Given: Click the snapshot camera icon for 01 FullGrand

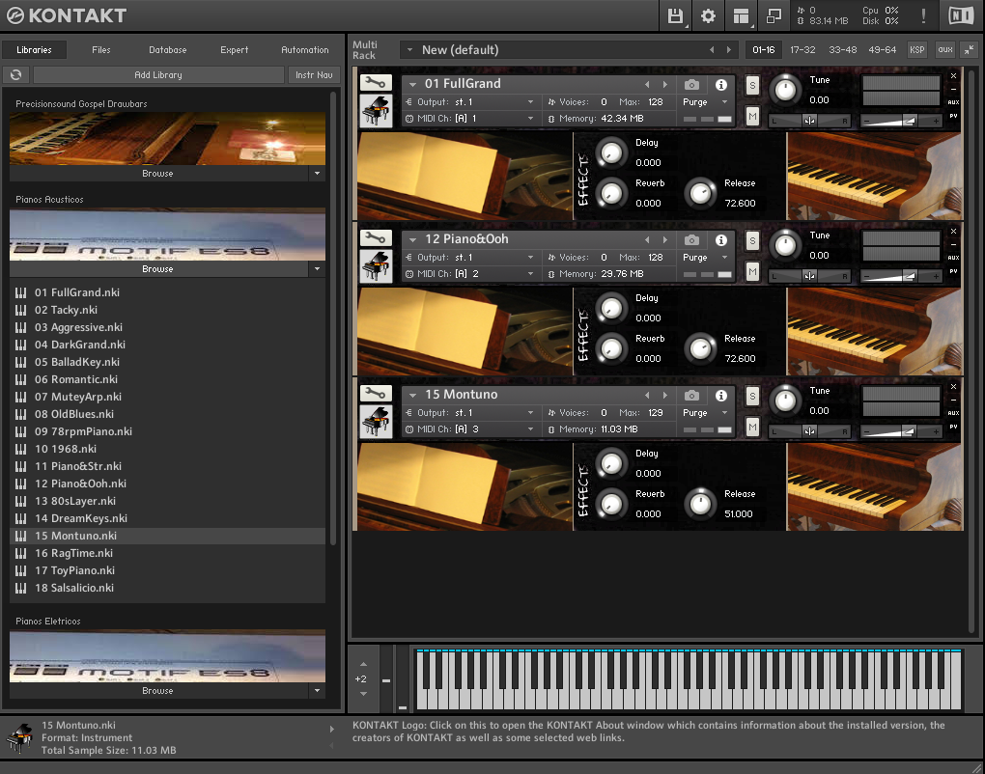Looking at the screenshot, I should tap(691, 84).
